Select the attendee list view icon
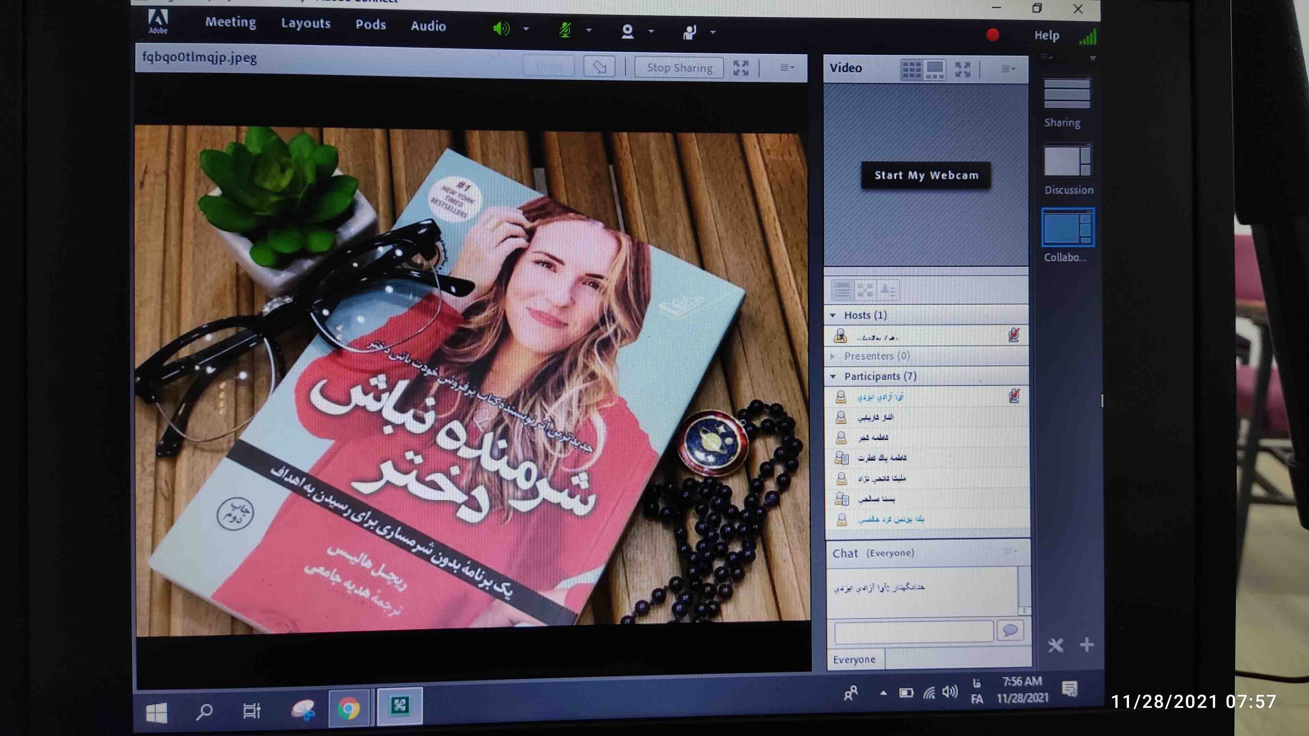 [842, 290]
